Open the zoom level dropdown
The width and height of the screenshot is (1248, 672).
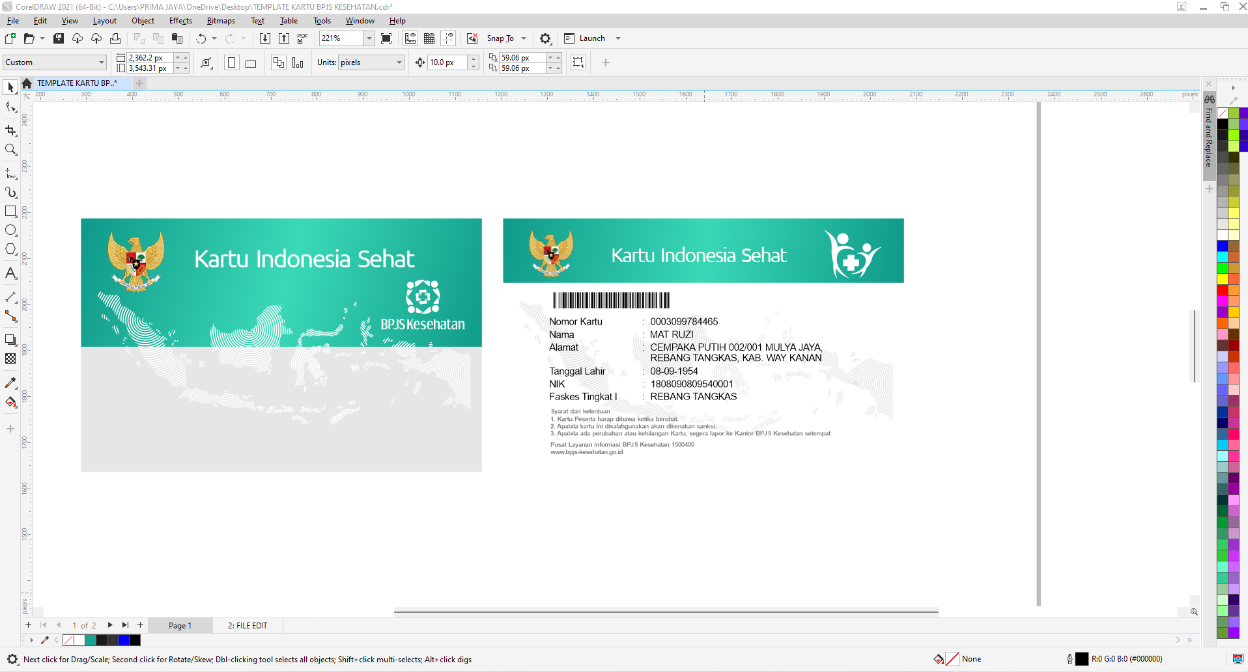369,38
